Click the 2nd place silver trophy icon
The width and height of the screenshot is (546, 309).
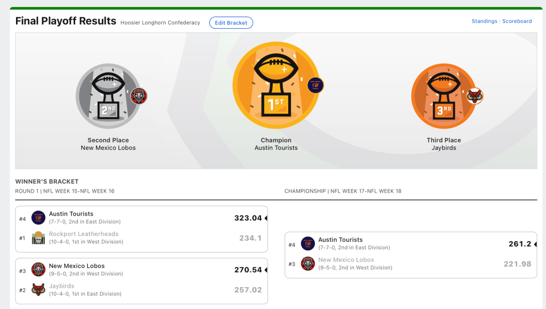click(108, 97)
